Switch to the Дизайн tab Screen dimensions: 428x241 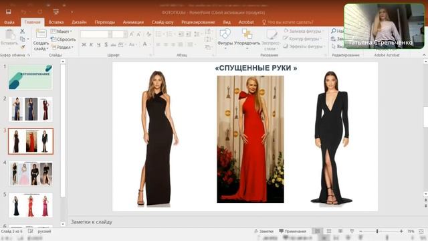pyautogui.click(x=79, y=22)
